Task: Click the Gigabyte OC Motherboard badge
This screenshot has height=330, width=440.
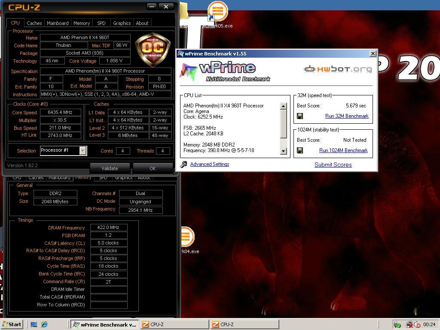Action: (153, 49)
